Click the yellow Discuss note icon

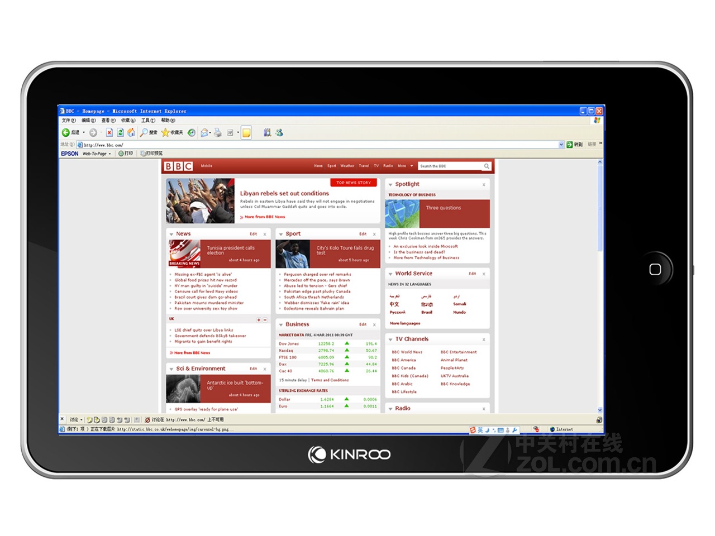click(x=246, y=132)
